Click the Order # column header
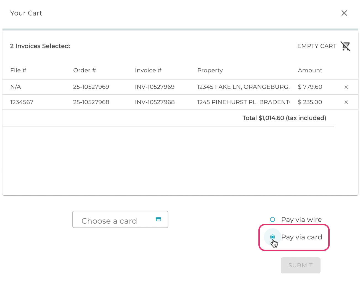The image size is (360, 300). (x=84, y=70)
